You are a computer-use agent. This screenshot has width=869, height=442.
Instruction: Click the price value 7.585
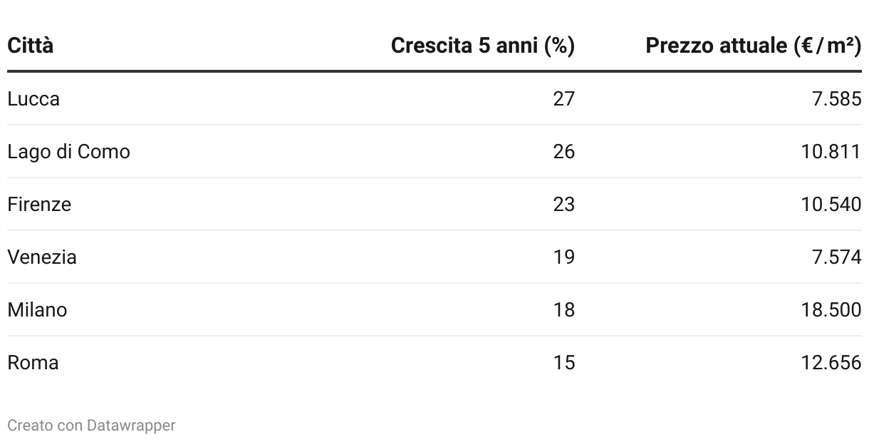836,98
